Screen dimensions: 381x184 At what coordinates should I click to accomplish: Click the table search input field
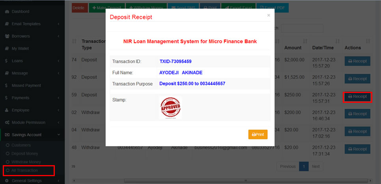(302, 28)
